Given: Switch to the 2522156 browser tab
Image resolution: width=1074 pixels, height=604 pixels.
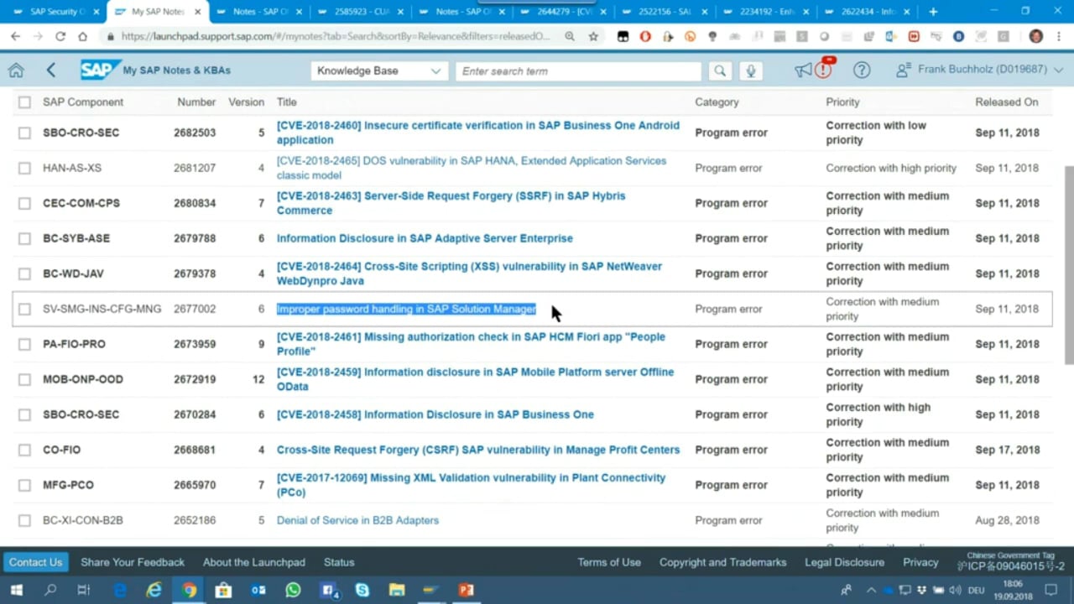Looking at the screenshot, I should click(665, 12).
